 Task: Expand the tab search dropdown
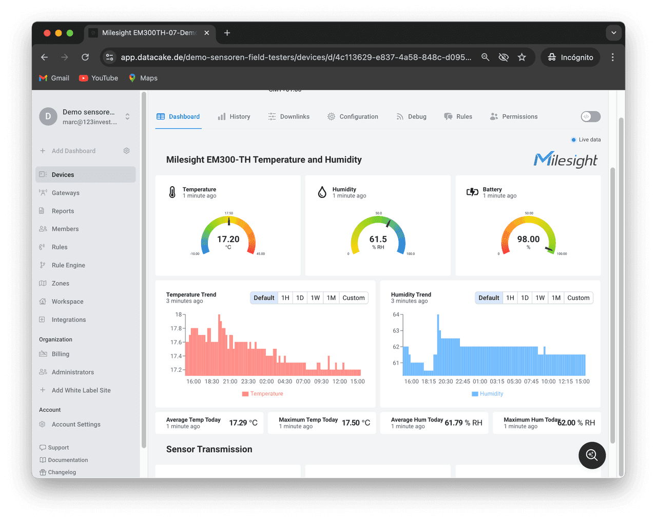[614, 33]
